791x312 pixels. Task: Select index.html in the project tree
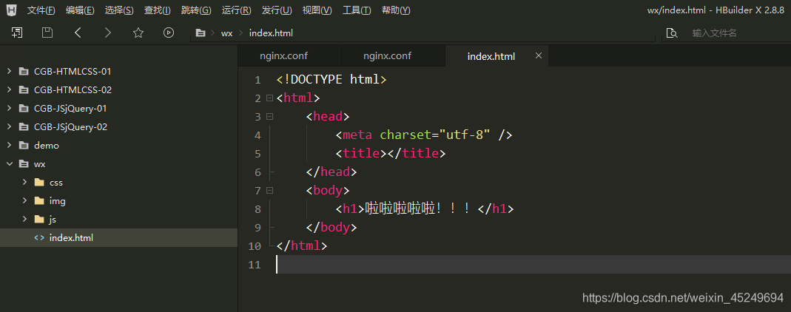click(118, 238)
